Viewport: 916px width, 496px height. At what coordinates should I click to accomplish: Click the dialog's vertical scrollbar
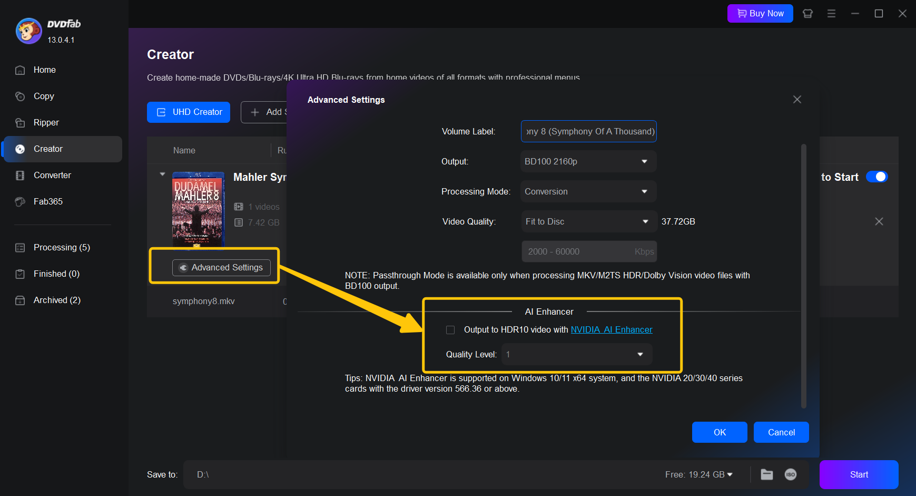[x=804, y=276]
